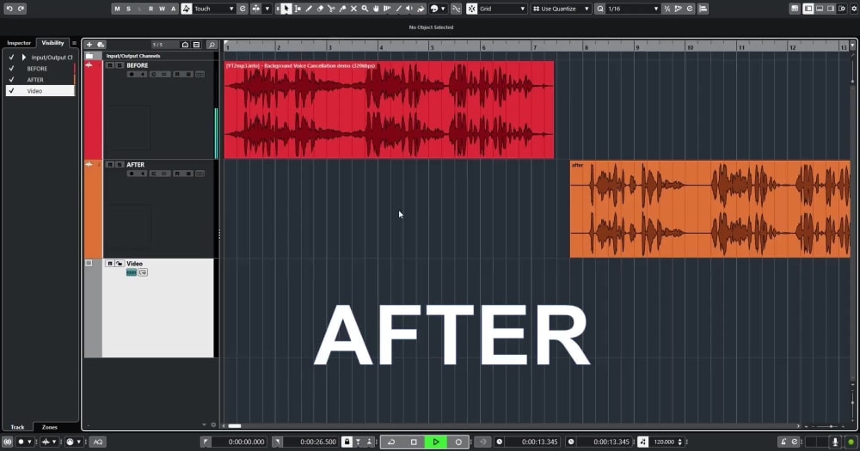This screenshot has height=451, width=860.
Task: Click the Constrain Delay Compensation icon
Action: pos(7,442)
